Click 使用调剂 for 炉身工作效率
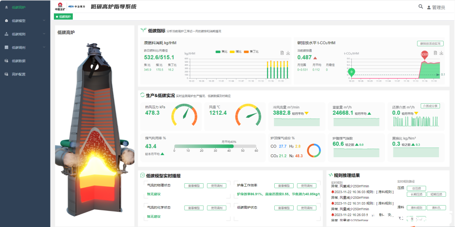 click(306, 186)
